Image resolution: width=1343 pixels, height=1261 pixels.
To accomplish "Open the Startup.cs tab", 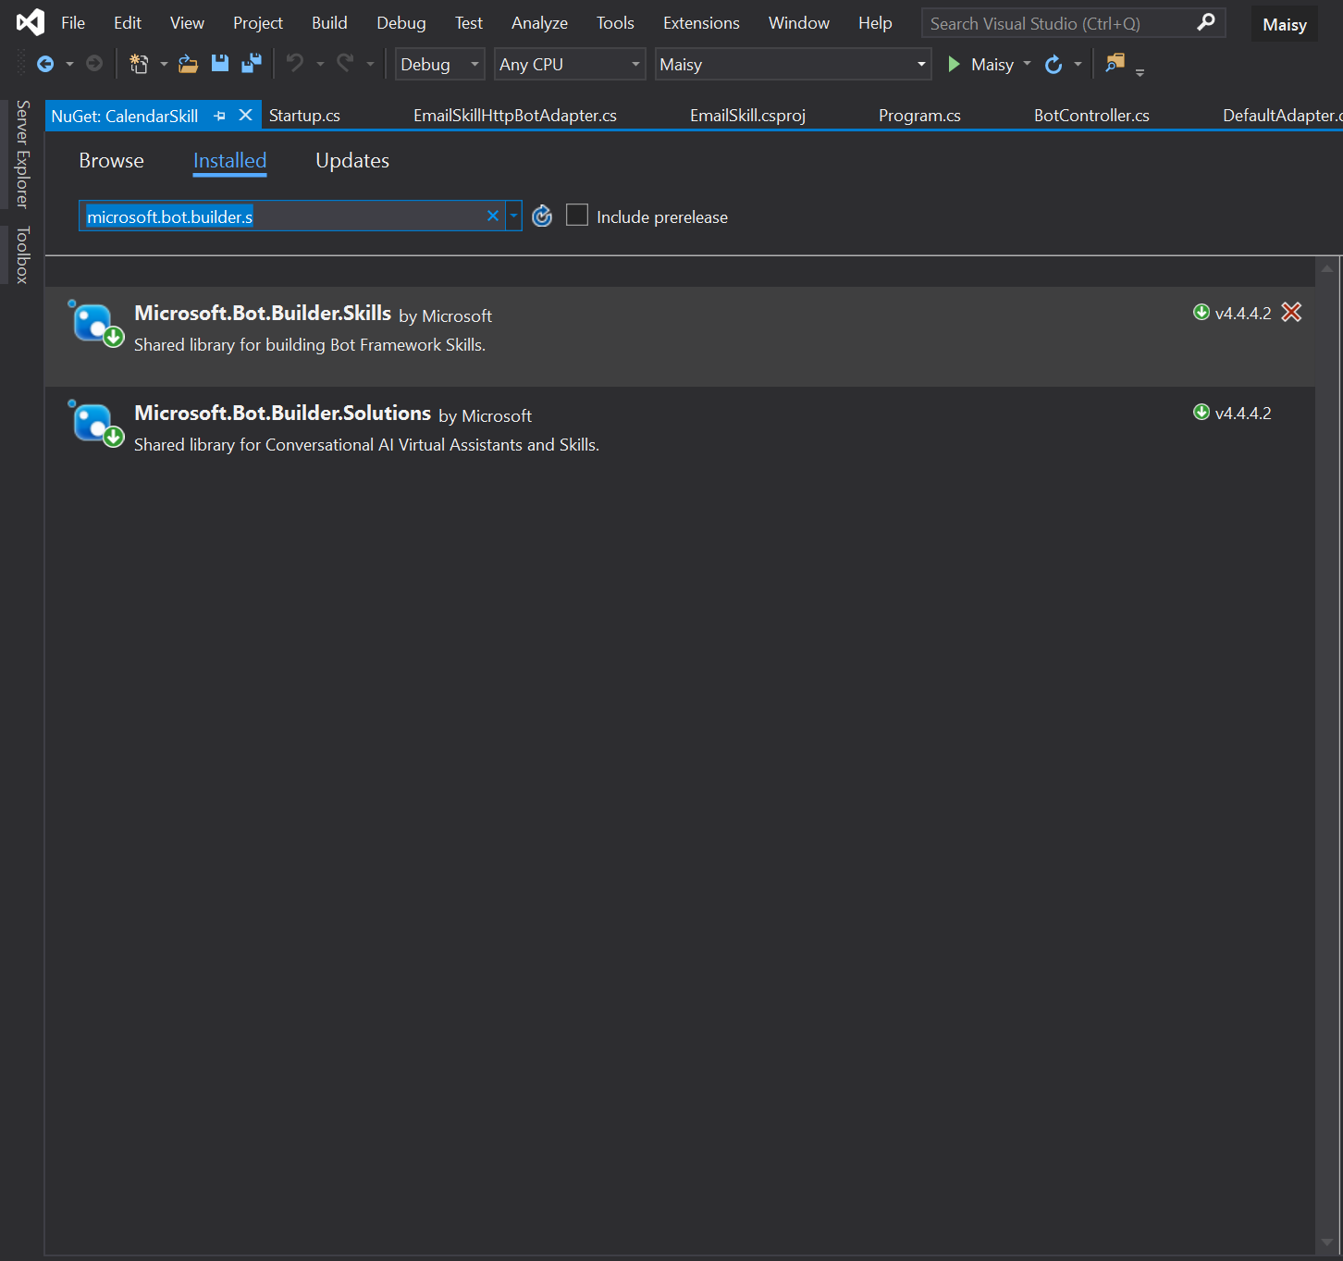I will [303, 115].
